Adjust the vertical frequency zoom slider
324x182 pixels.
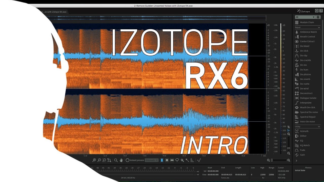[x=289, y=143]
